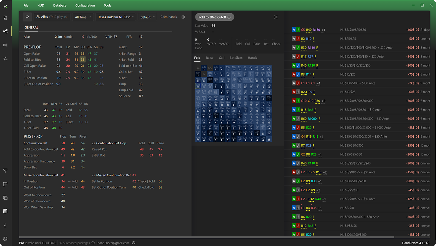436x246 pixels.
Task: Click the Open Raise Total value 26
Action: (59, 54)
